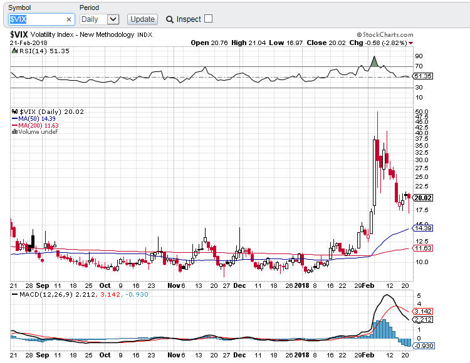Click the Inspect magnifying glass icon

169,19
